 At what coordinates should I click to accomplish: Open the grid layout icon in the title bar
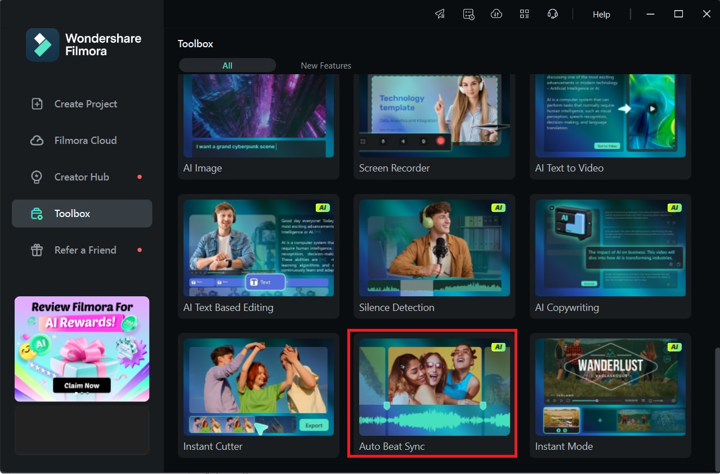click(x=525, y=14)
